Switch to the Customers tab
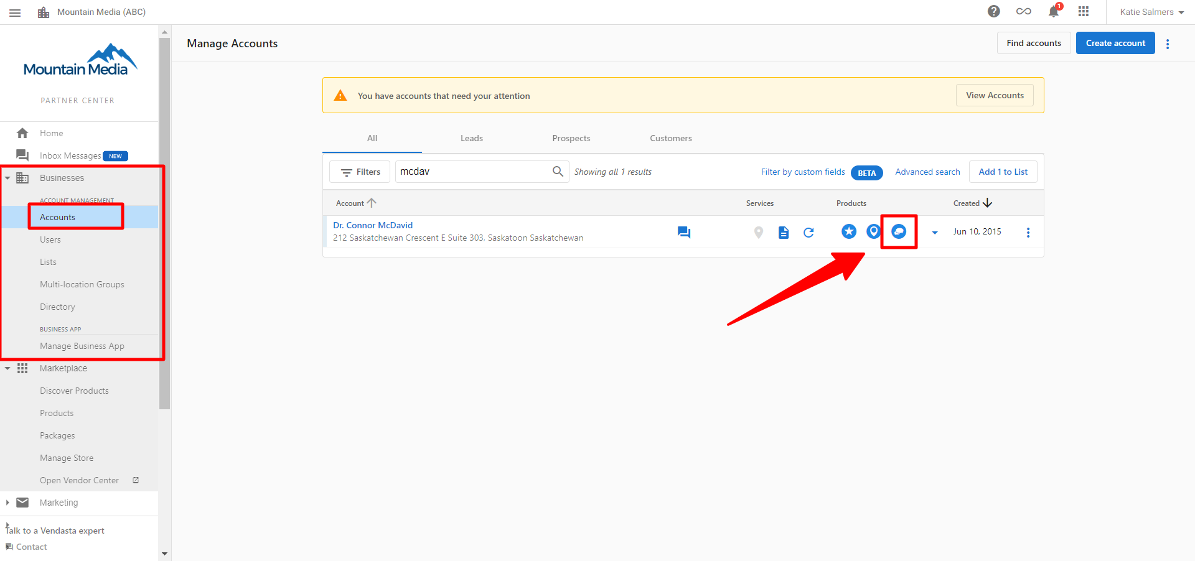This screenshot has width=1195, height=561. pos(671,138)
